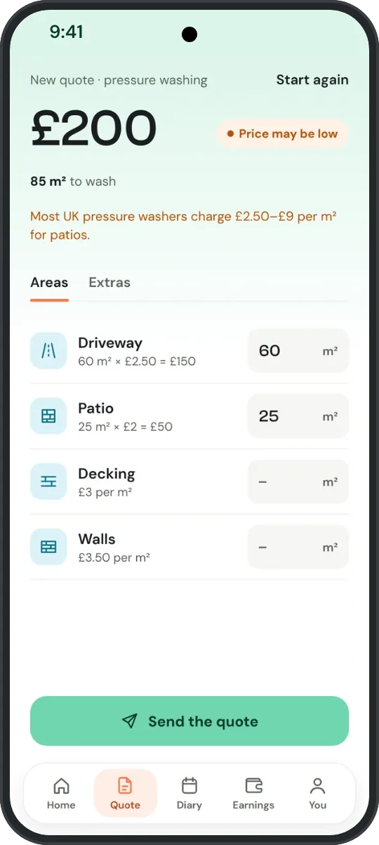Tap the empty Walls m² input field
Image resolution: width=379 pixels, height=845 pixels.
point(298,547)
